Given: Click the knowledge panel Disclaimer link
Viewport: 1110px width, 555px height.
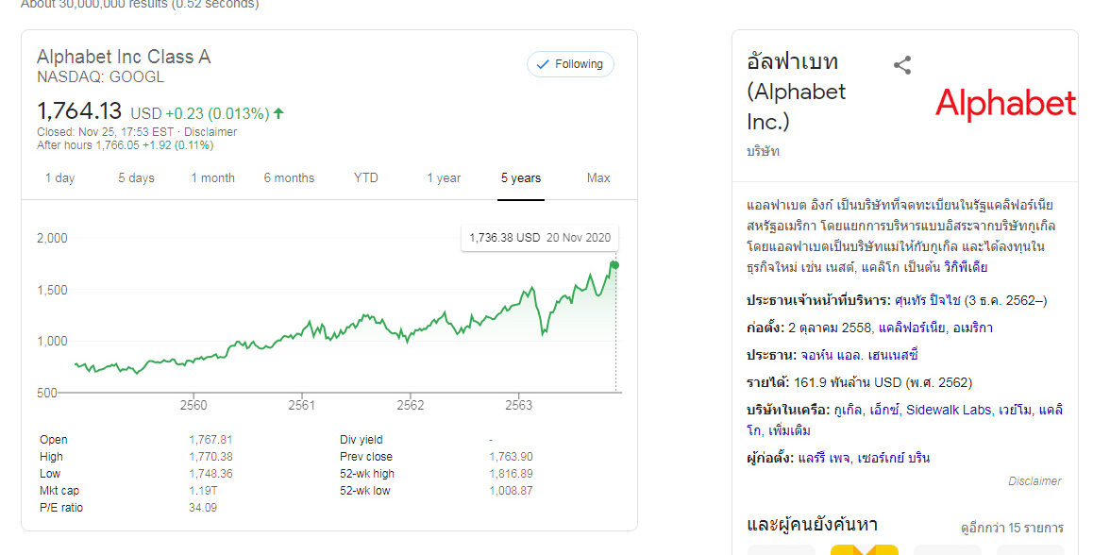Looking at the screenshot, I should [x=1034, y=481].
